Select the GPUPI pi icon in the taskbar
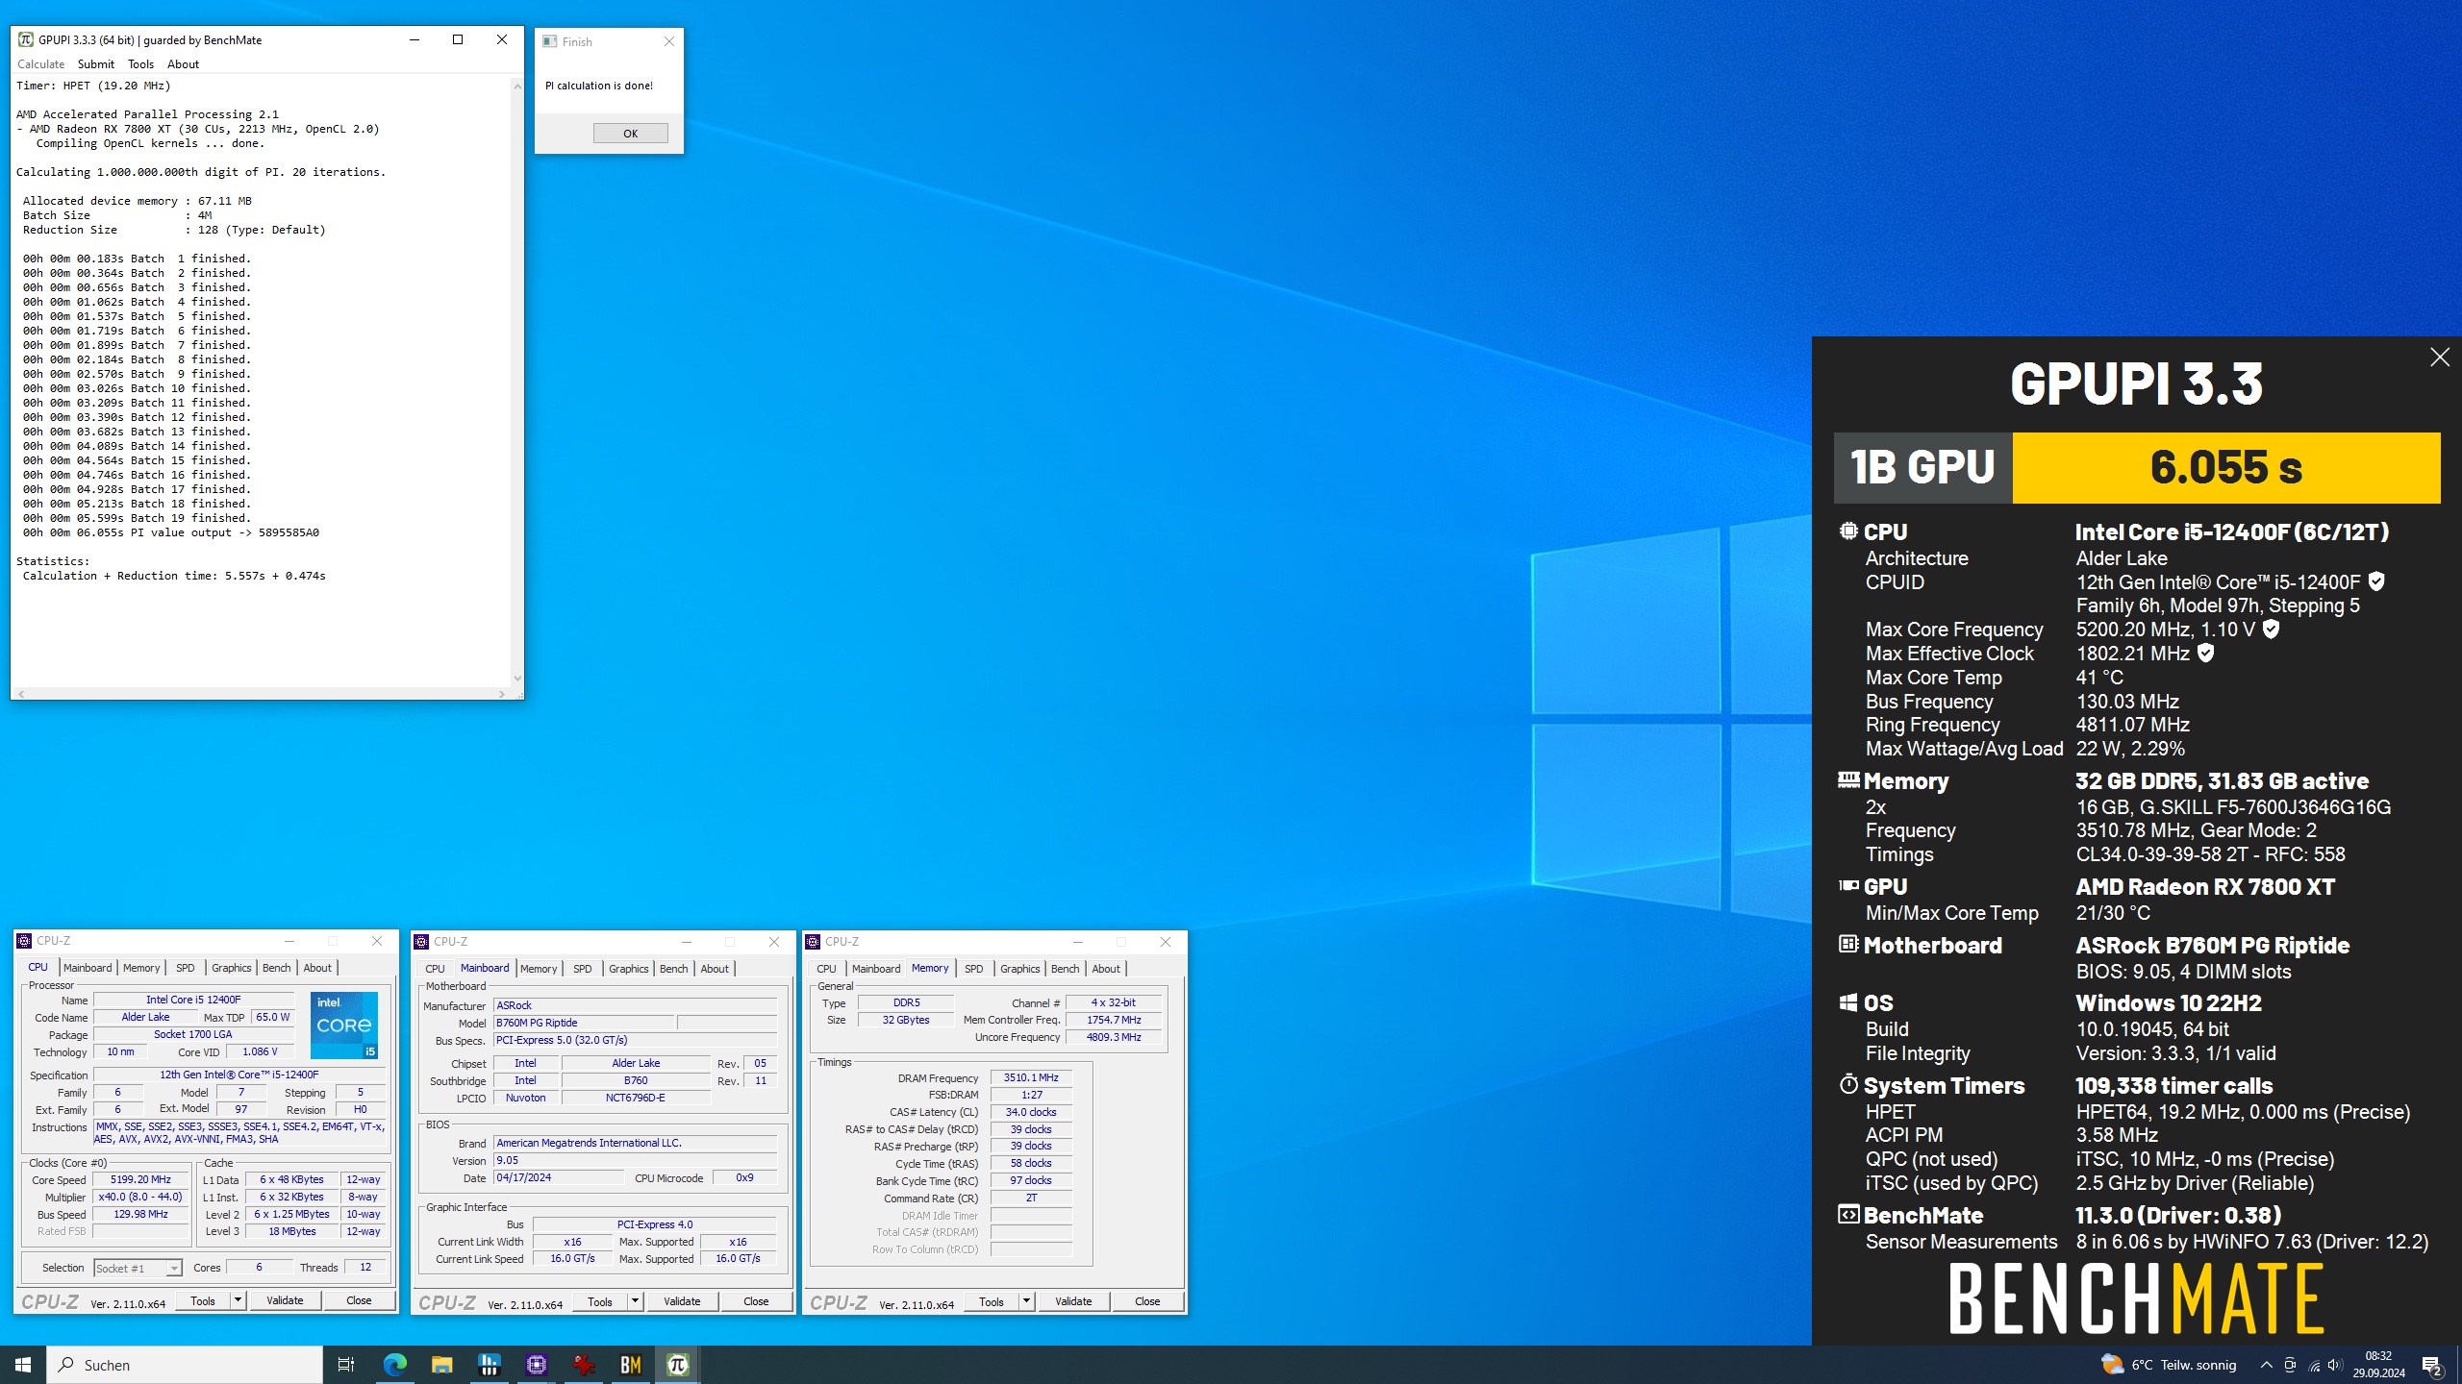 677,1365
